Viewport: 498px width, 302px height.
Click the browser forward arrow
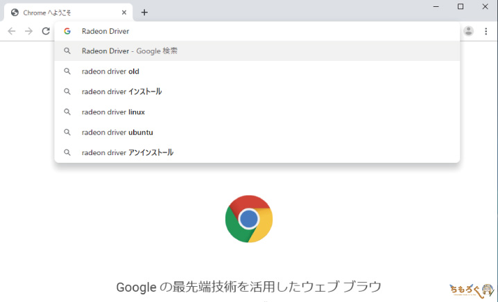click(x=28, y=31)
